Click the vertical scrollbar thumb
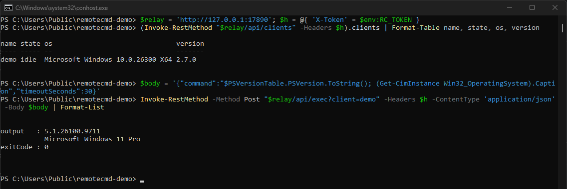This screenshot has height=189, width=567. tap(564, 28)
